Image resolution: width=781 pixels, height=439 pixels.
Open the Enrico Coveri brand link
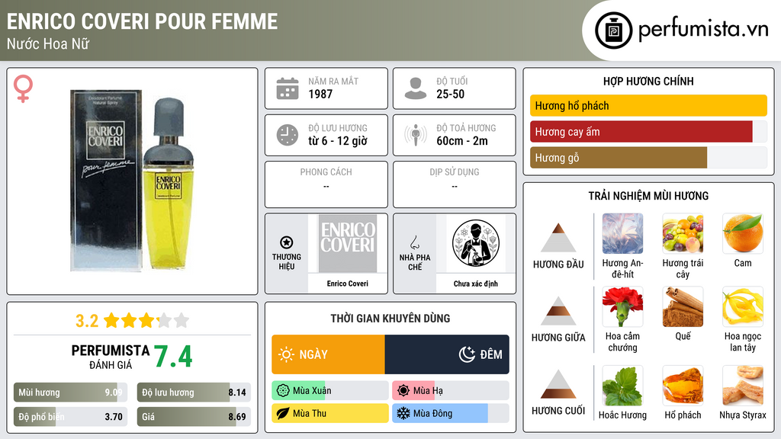click(x=347, y=284)
